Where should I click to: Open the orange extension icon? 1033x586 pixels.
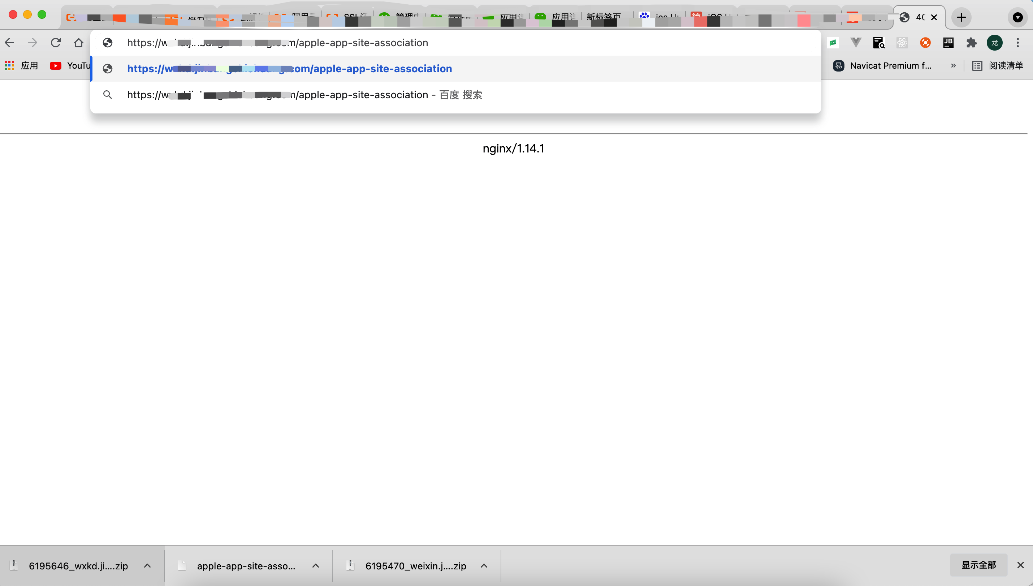(925, 42)
